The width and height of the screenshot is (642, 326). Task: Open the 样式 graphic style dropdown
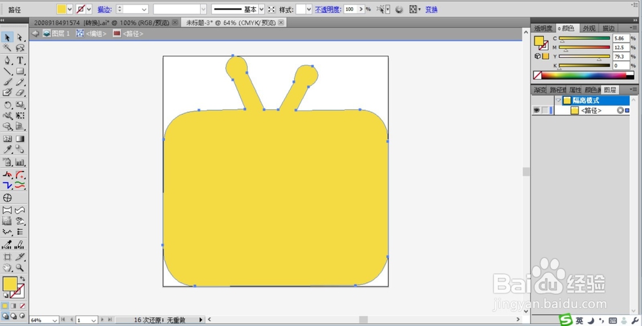(x=309, y=9)
